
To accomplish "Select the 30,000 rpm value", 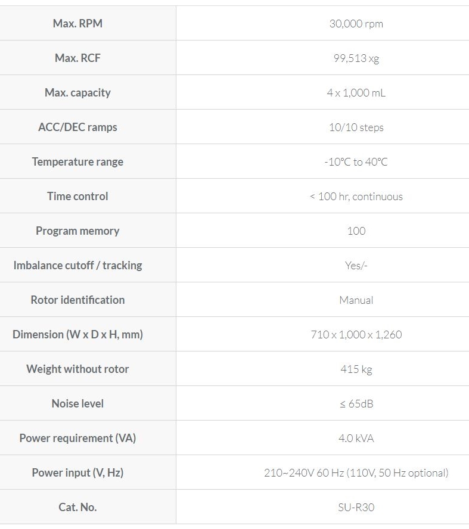I will 356,24.
